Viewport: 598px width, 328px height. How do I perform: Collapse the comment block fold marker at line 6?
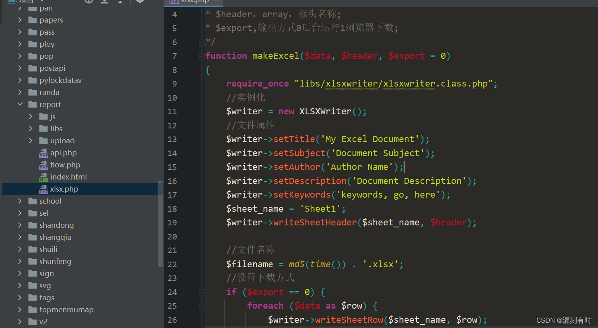[x=201, y=42]
